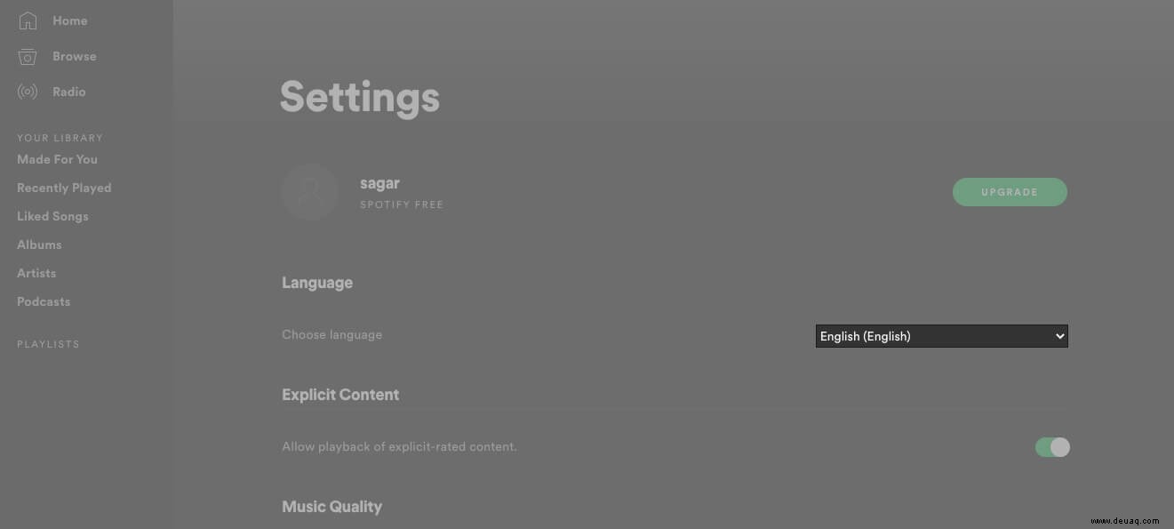This screenshot has height=529, width=1174.
Task: Click the Settings page heading
Action: (360, 98)
